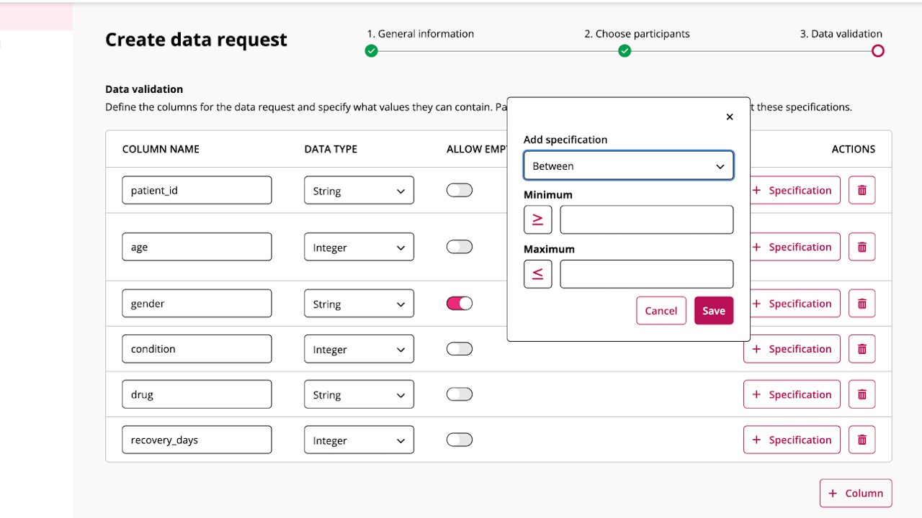922x518 pixels.
Task: Edit the drug column name field
Action: click(x=197, y=394)
